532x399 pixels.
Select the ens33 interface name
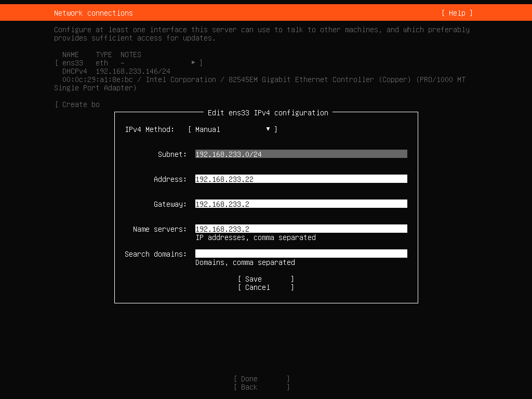[x=72, y=63]
